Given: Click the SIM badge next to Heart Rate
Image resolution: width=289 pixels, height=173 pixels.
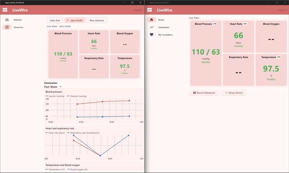Looking at the screenshot, I should (245, 24).
